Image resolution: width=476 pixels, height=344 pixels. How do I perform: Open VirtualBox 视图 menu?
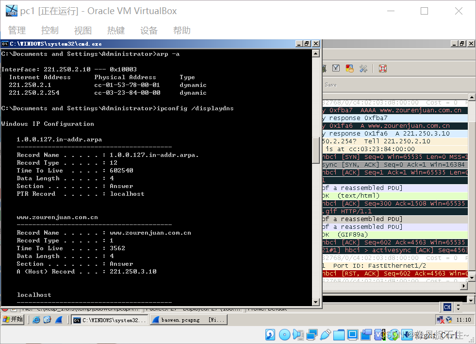click(x=83, y=31)
